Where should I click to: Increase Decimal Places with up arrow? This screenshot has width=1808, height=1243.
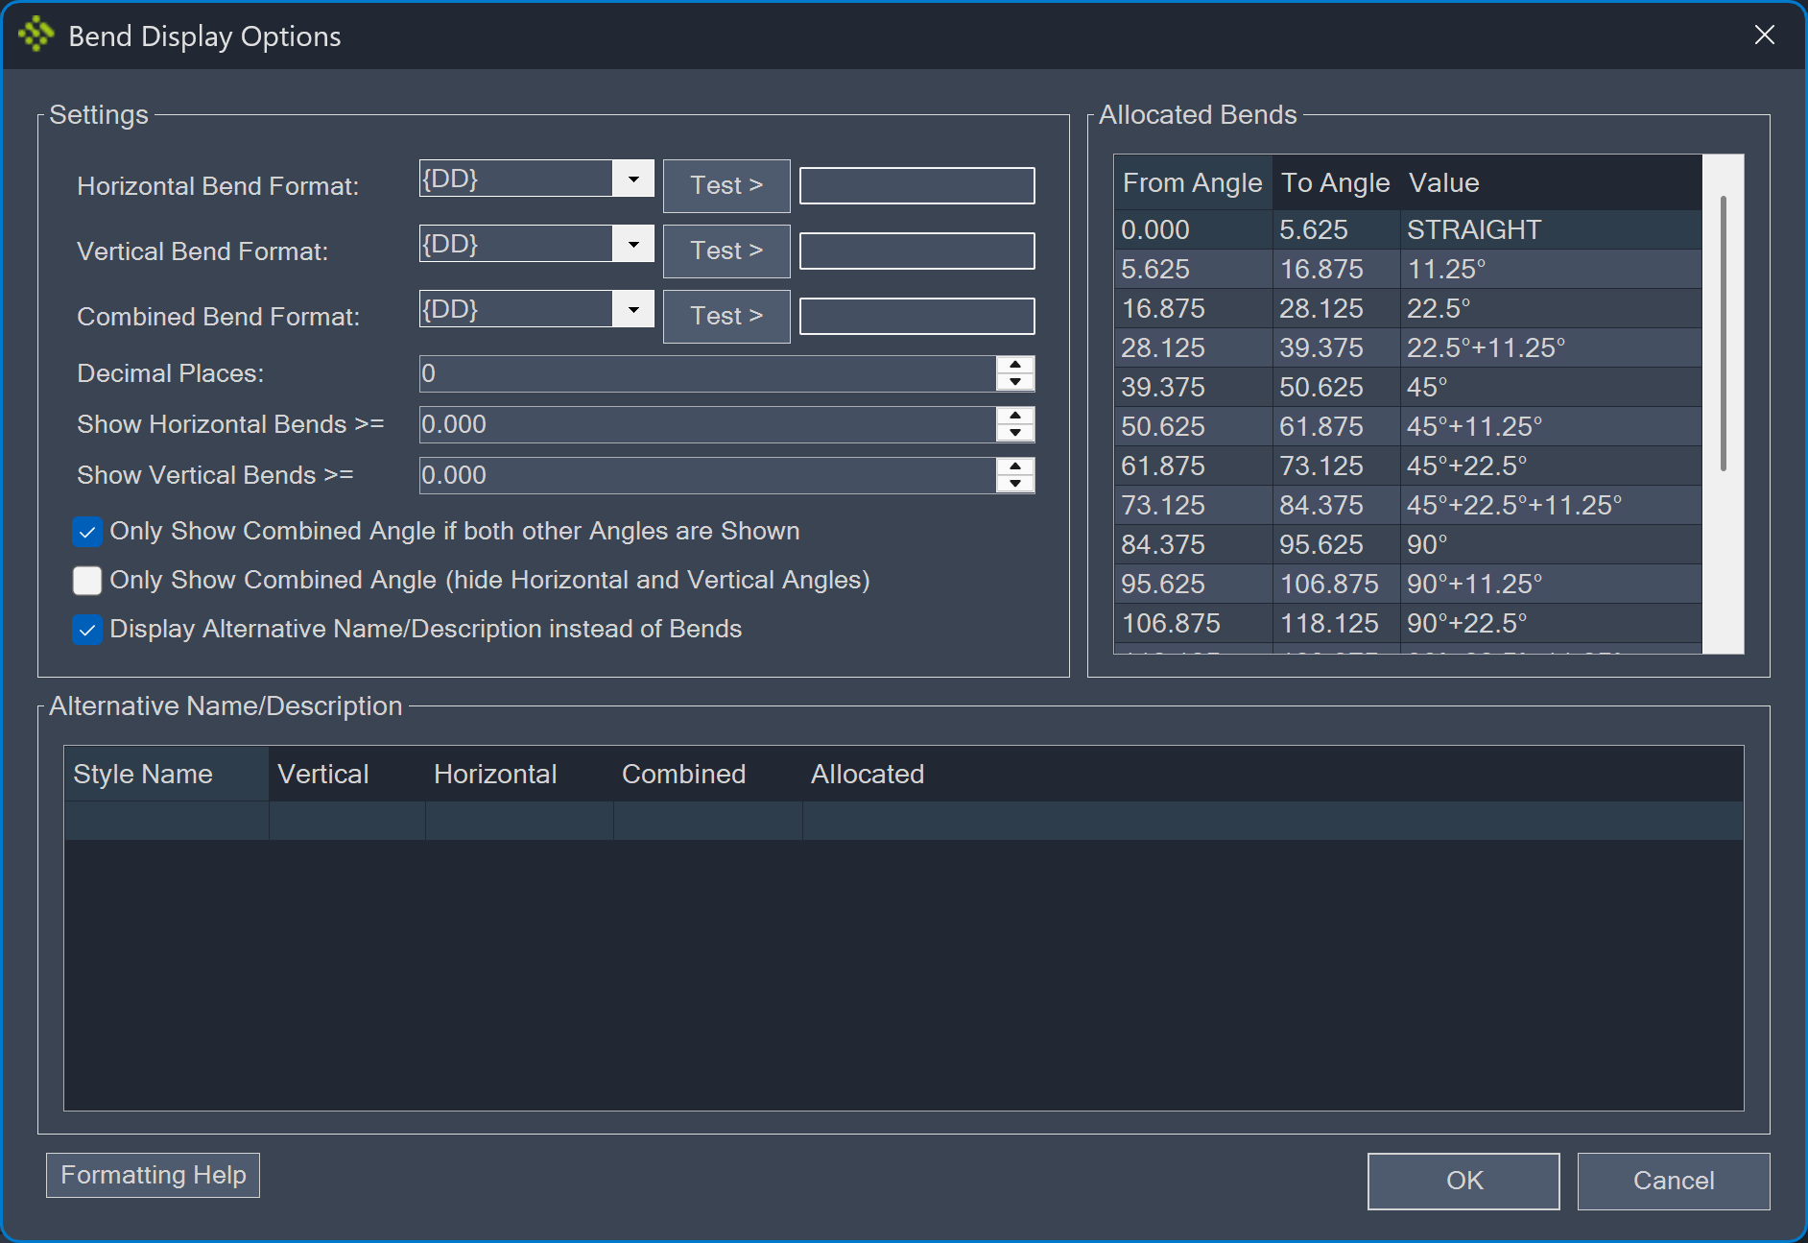coord(1015,365)
